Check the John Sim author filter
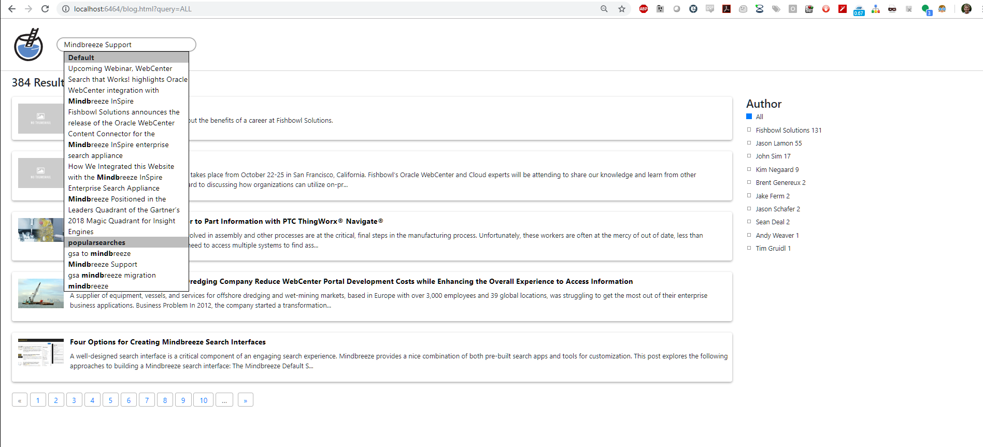Viewport: 983px width, 447px height. (749, 156)
